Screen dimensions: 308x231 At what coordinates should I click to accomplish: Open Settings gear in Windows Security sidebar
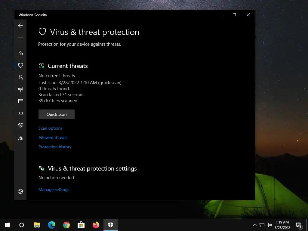[21, 192]
